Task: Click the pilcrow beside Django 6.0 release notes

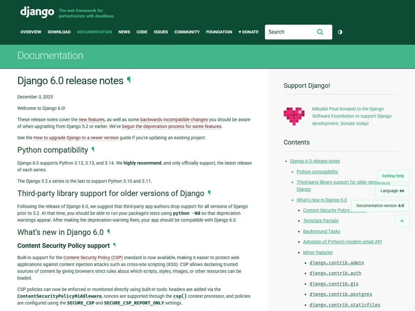Action: point(129,80)
